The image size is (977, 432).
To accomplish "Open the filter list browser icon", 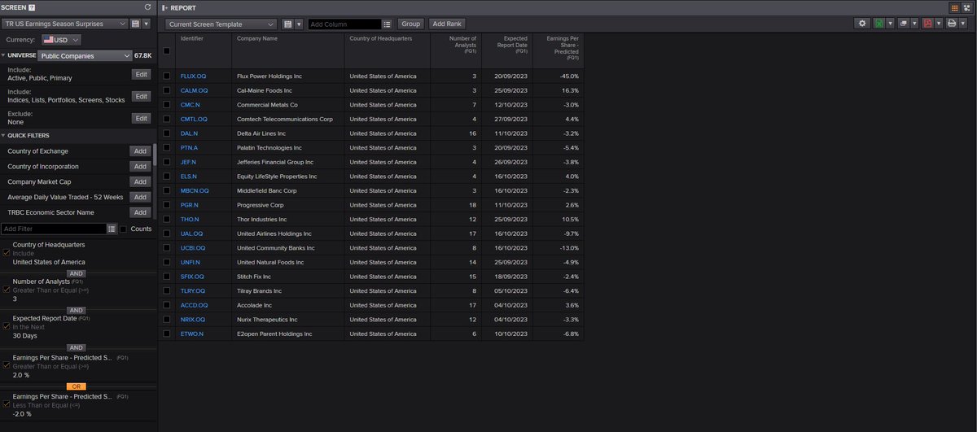I will click(x=112, y=229).
